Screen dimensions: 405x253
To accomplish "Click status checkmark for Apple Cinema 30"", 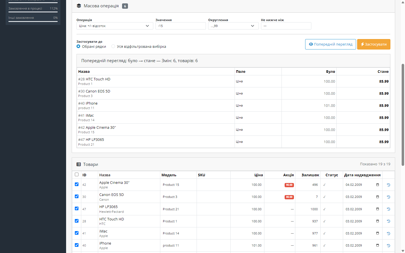I will click(324, 185).
